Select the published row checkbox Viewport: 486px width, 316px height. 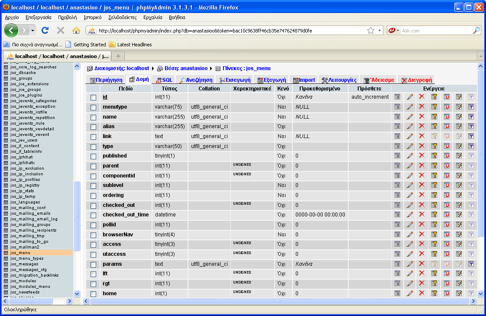(93, 156)
